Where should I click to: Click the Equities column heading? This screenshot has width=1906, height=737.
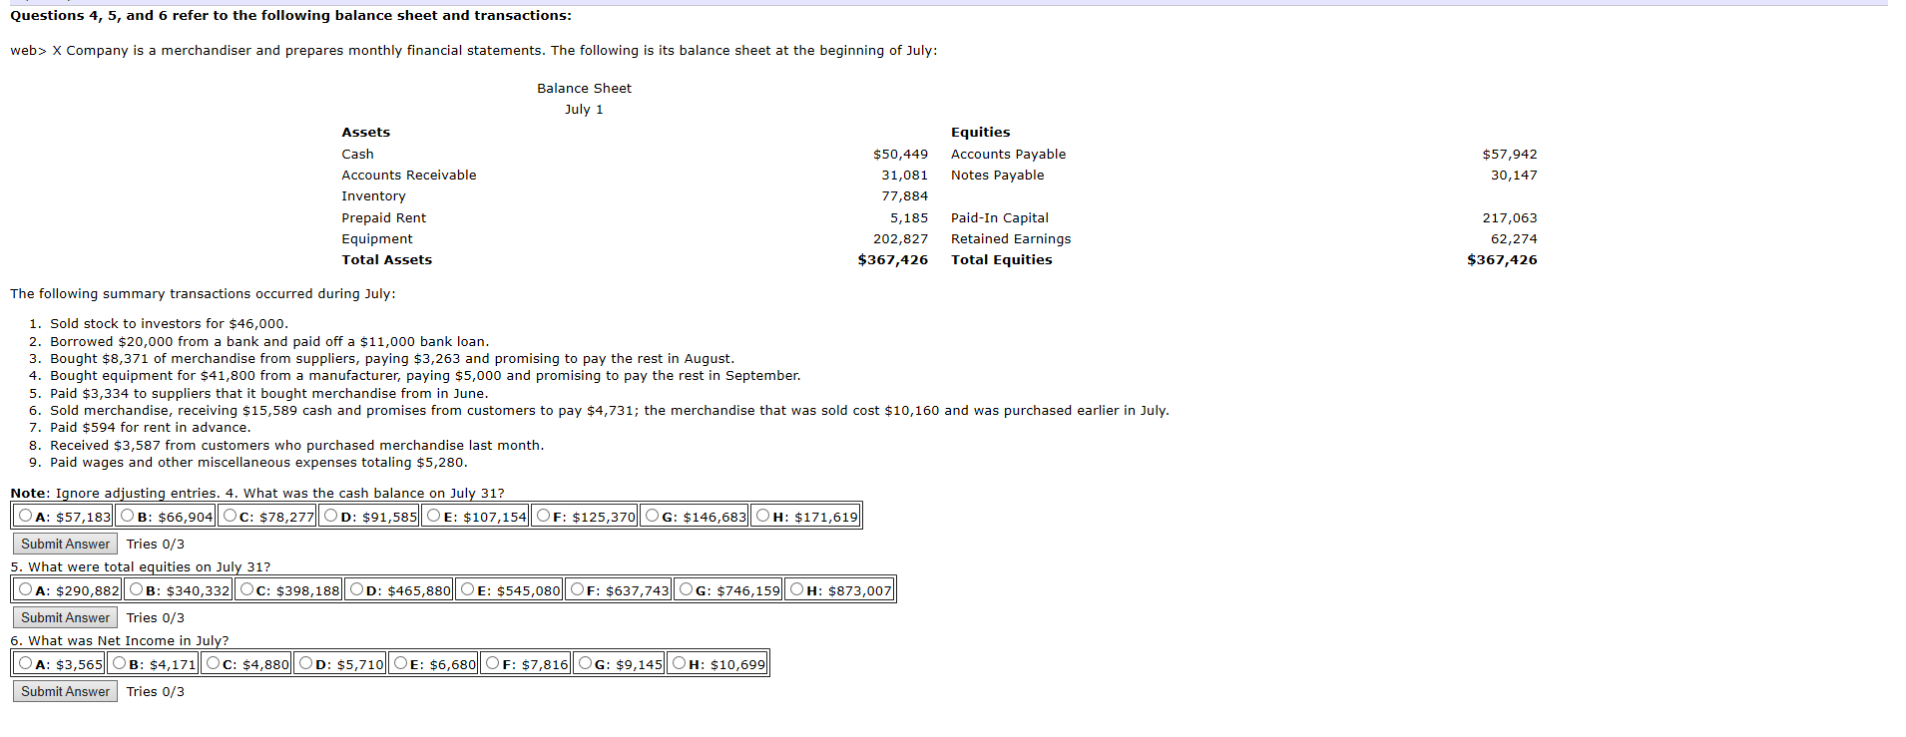980,133
